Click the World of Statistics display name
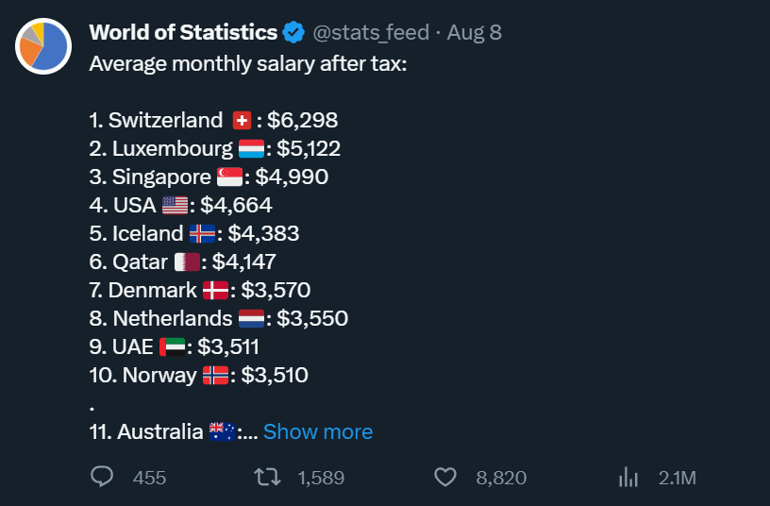The height and width of the screenshot is (506, 770). (x=183, y=32)
